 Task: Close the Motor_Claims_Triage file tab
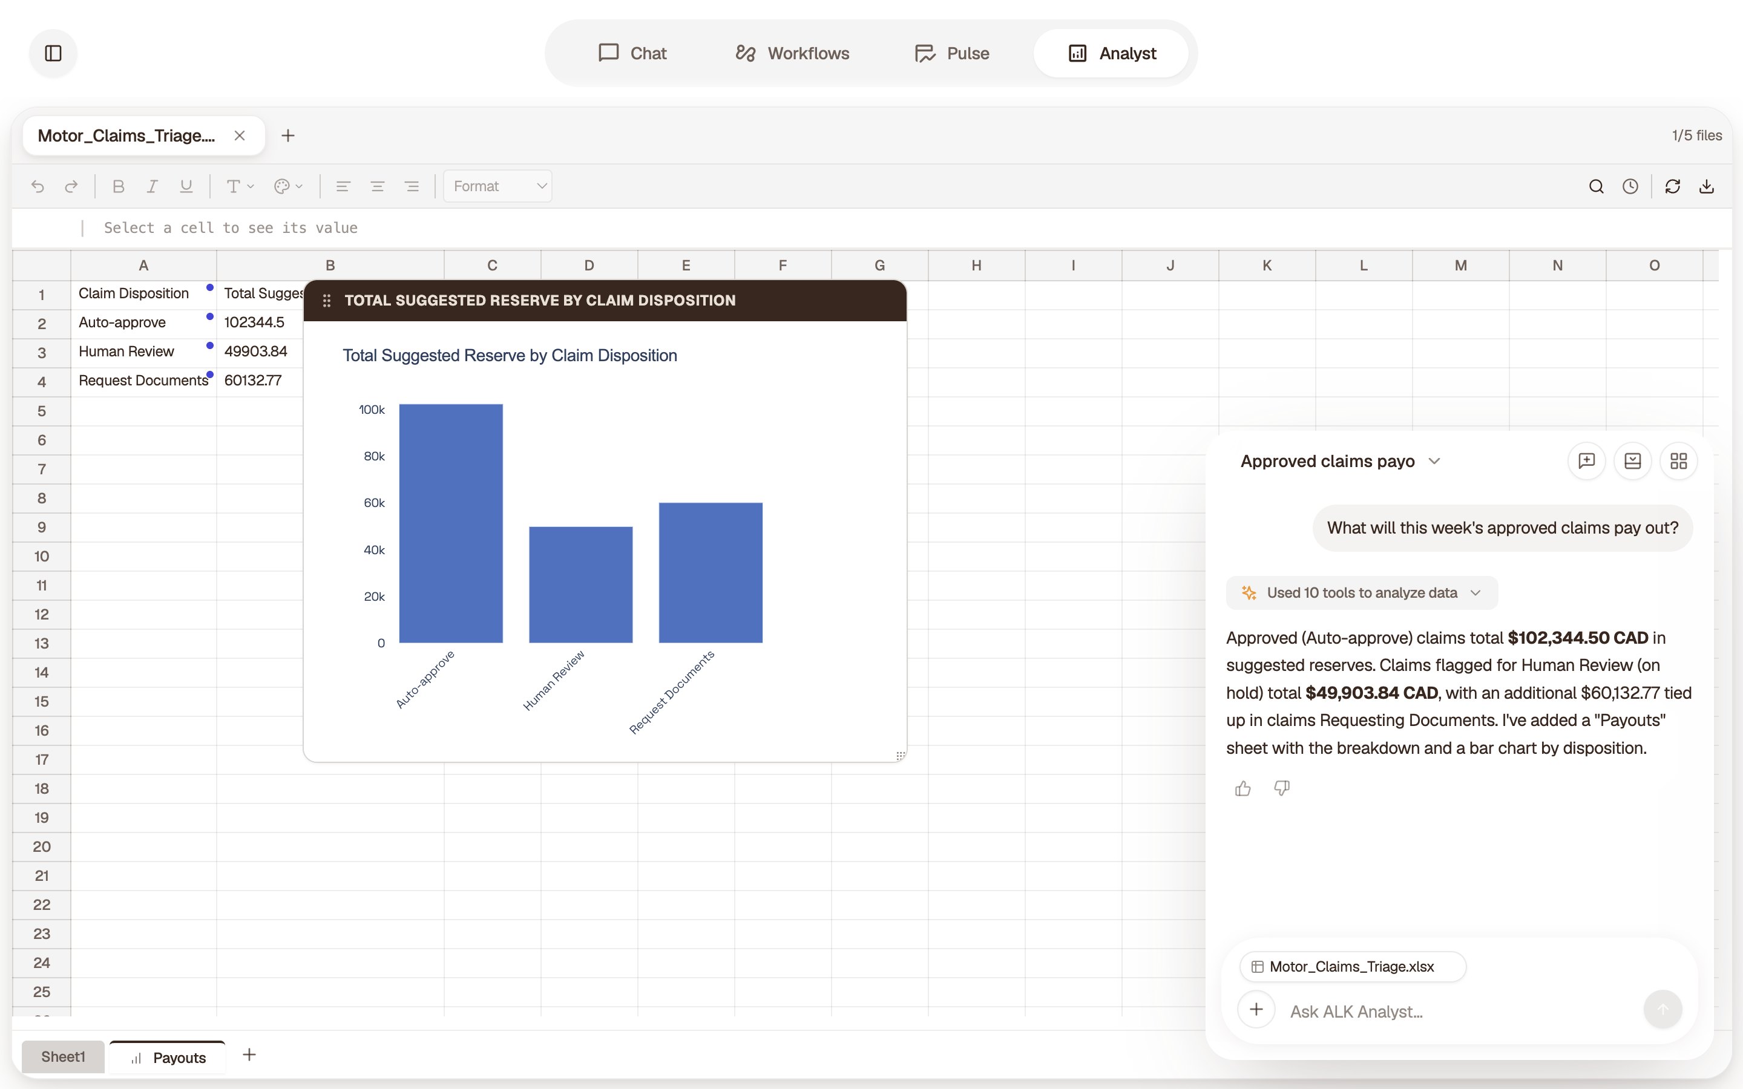click(240, 136)
